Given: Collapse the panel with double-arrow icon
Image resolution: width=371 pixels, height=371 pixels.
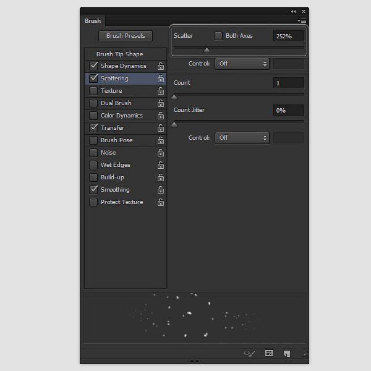Looking at the screenshot, I should [293, 11].
